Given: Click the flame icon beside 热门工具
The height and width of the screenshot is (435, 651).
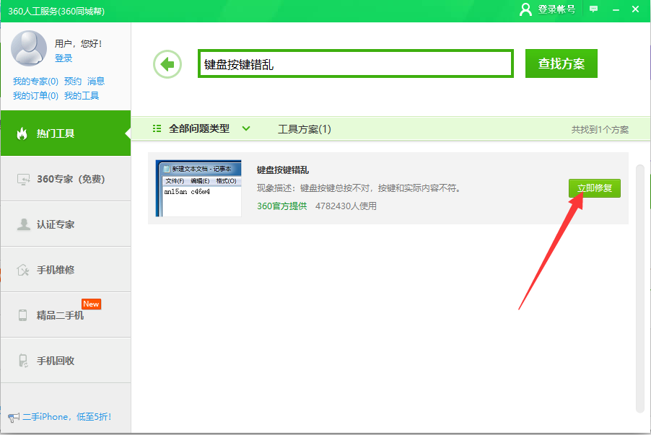Looking at the screenshot, I should click(22, 133).
